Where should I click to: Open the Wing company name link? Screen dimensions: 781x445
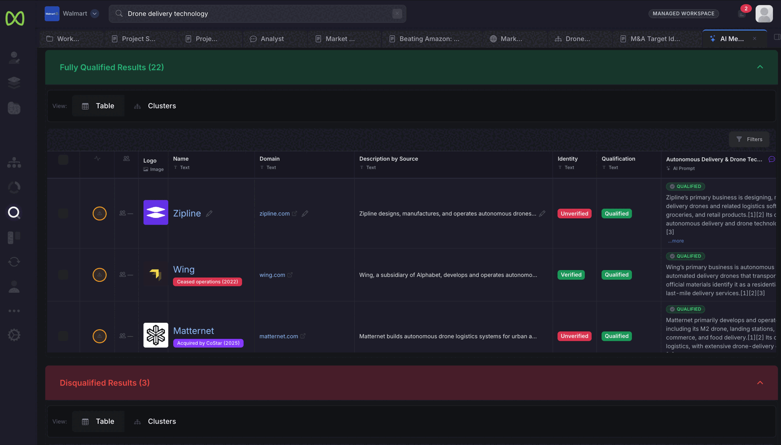click(184, 269)
